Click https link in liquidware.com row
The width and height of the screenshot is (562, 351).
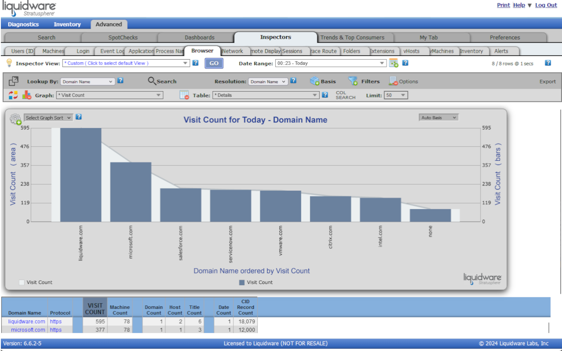pyautogui.click(x=56, y=322)
